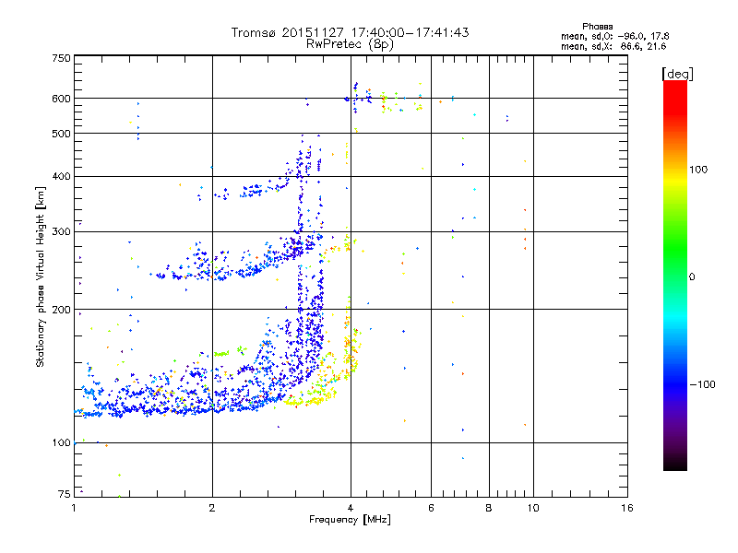Viewport: 738px width, 553px height.
Task: Click the y-axis tick label '300'
Action: 61,232
